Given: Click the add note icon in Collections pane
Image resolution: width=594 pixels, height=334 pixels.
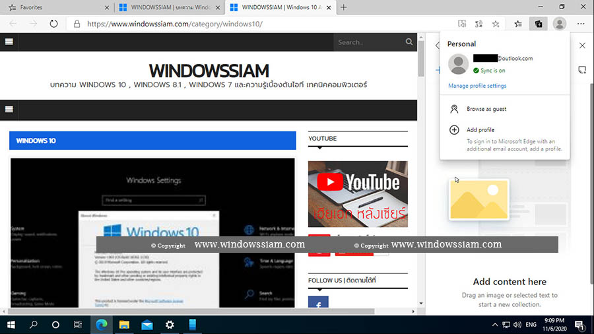Looking at the screenshot, I should click(x=582, y=70).
